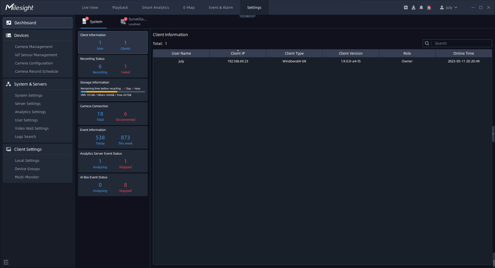Image resolution: width=495 pixels, height=268 pixels.
Task: Select the Surveillance Localhost server icon
Action: tap(123, 22)
